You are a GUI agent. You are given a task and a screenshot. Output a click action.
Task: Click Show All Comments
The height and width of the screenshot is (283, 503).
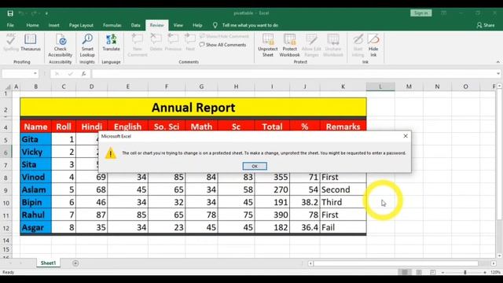tap(222, 45)
